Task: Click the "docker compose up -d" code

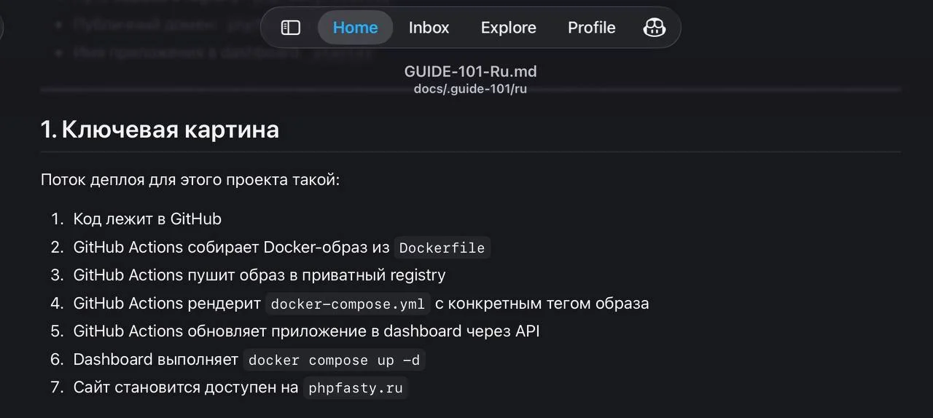Action: 335,360
